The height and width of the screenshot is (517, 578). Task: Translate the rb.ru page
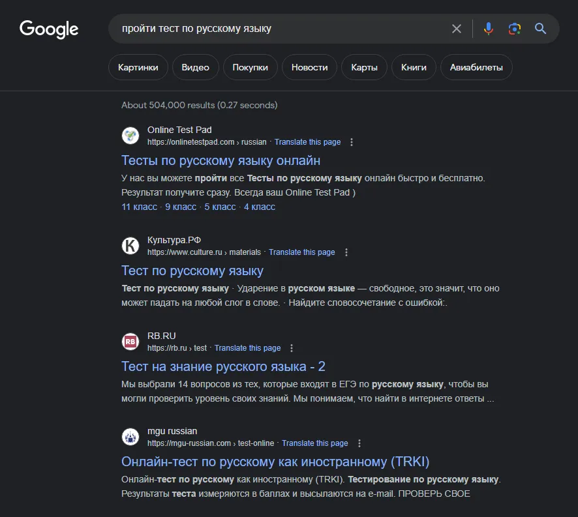248,348
